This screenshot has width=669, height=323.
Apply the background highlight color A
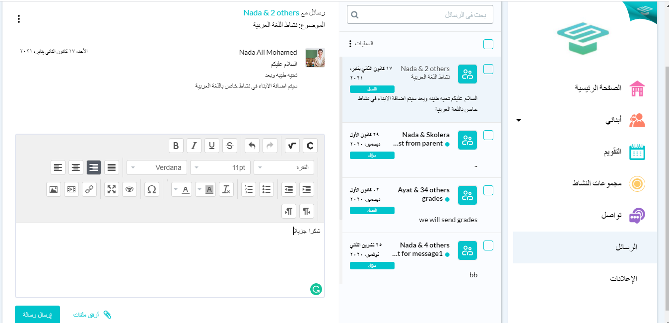pos(209,189)
